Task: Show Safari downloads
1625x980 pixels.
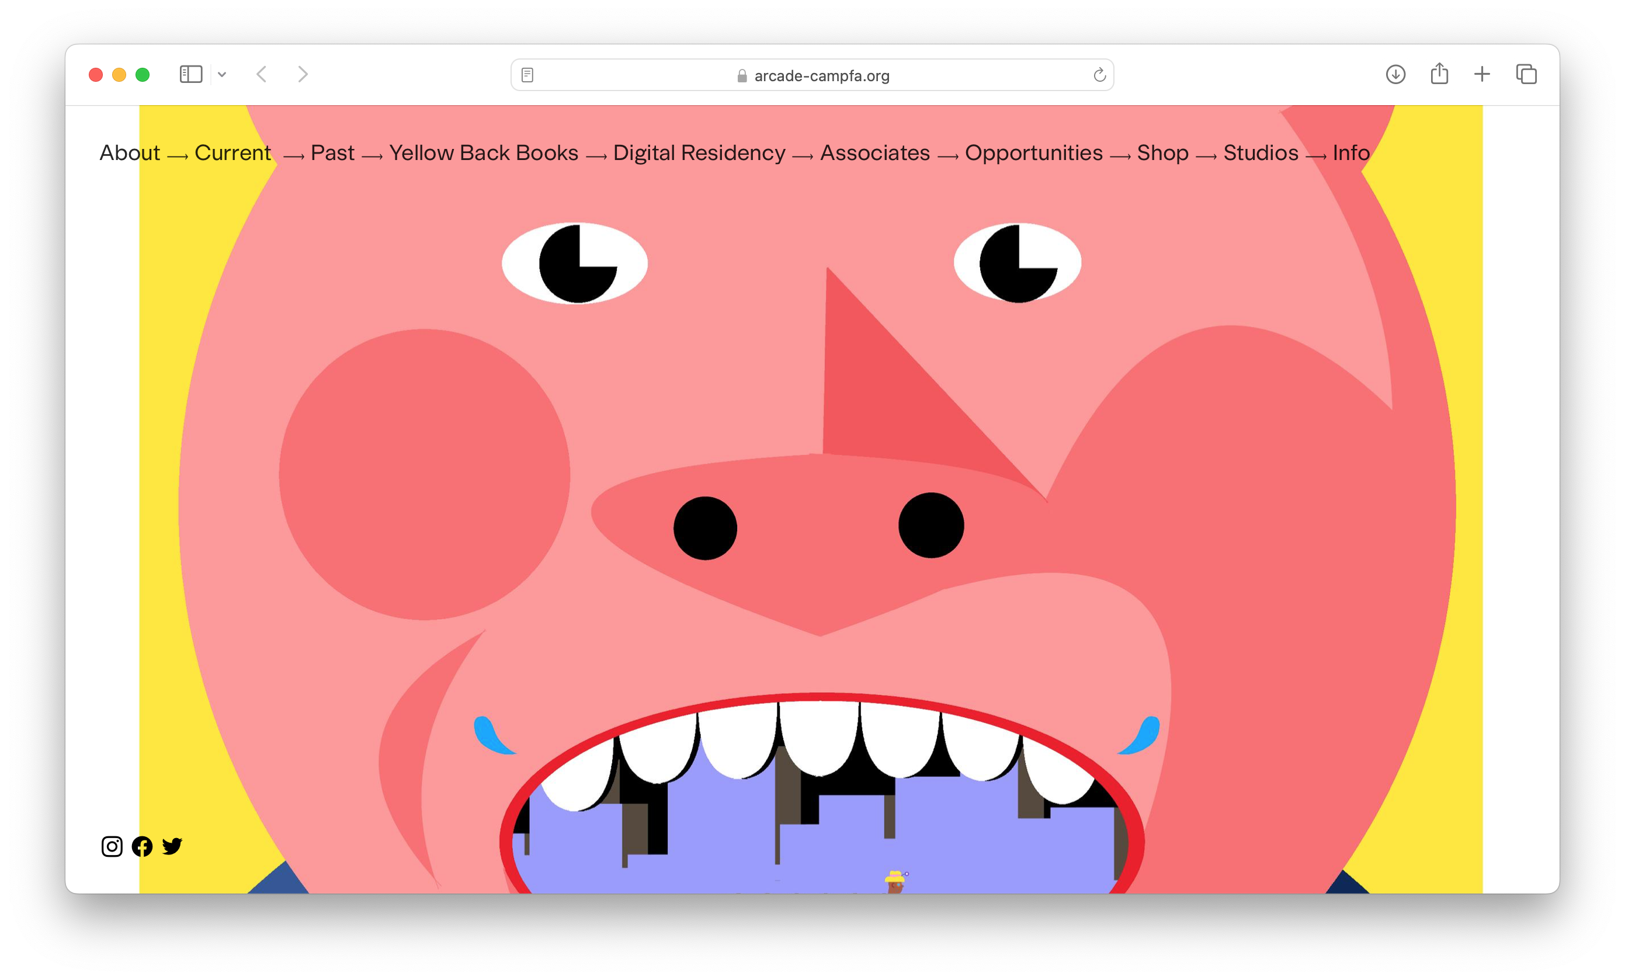Action: 1395,74
